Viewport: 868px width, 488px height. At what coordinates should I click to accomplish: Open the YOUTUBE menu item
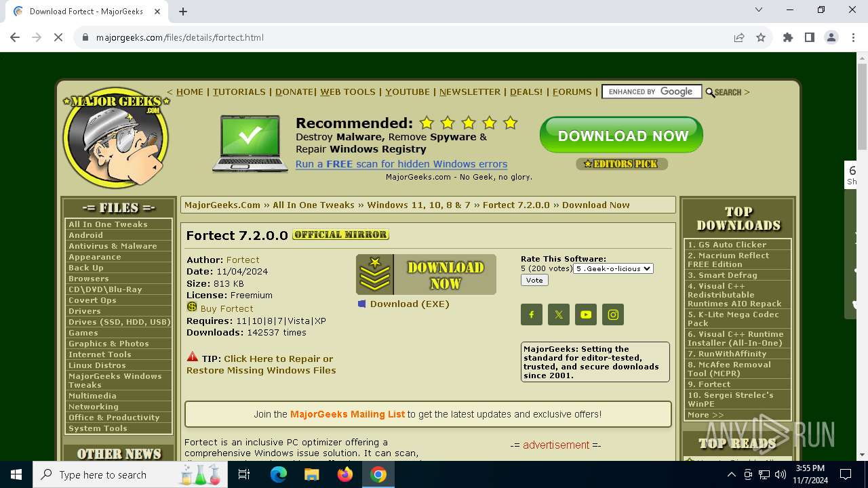408,91
